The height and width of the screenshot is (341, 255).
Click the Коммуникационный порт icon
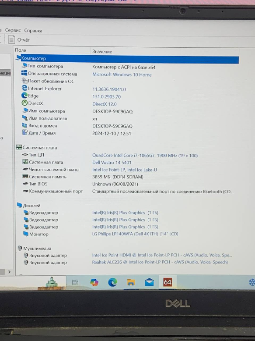tap(26, 191)
